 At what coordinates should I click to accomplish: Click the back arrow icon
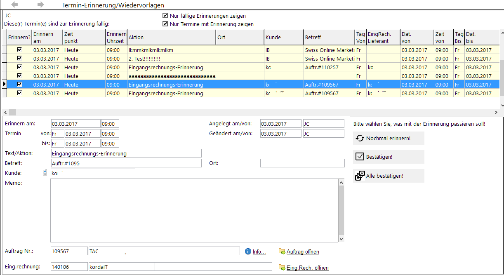click(x=14, y=5)
